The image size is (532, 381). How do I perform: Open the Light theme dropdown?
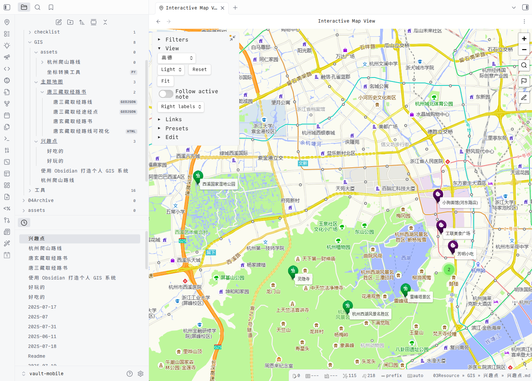(x=171, y=70)
